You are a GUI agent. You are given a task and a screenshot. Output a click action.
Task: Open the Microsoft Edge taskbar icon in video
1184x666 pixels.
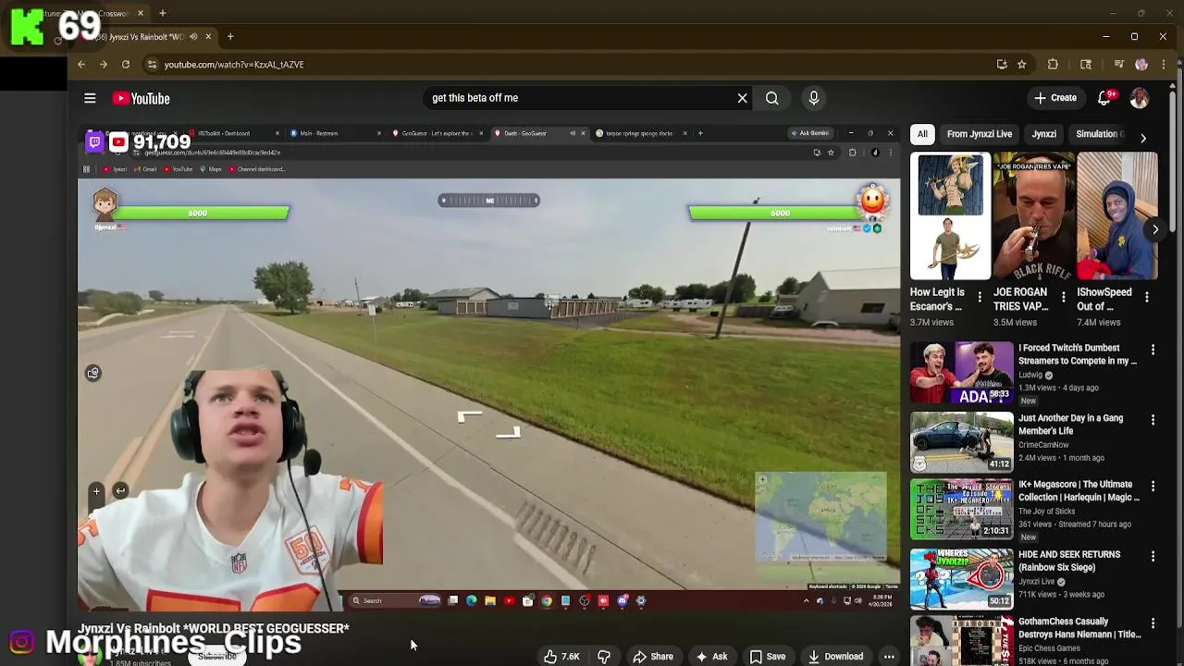pyautogui.click(x=472, y=601)
